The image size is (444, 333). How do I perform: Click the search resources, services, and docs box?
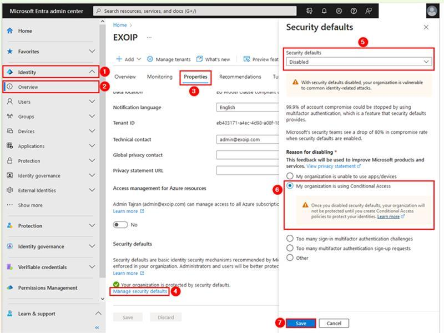[x=195, y=11]
